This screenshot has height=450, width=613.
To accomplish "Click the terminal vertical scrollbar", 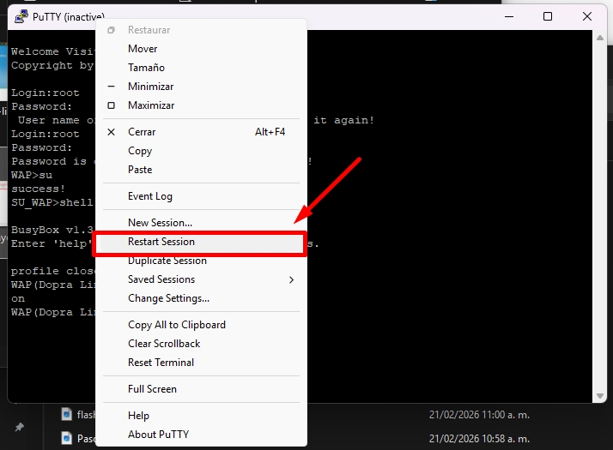I will pos(600,214).
